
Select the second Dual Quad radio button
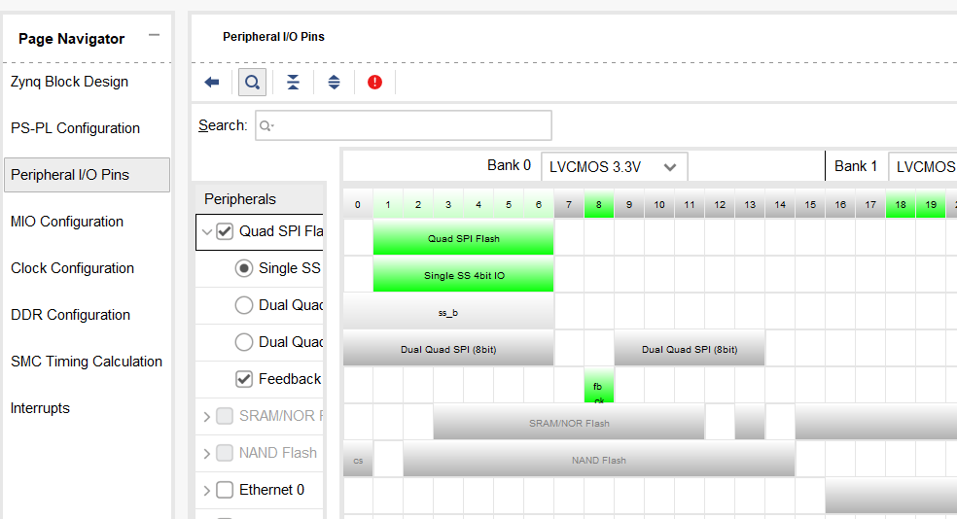click(x=243, y=342)
